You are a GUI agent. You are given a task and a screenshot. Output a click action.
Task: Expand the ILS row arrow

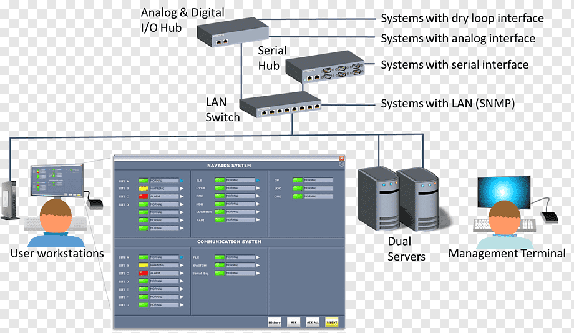point(258,180)
